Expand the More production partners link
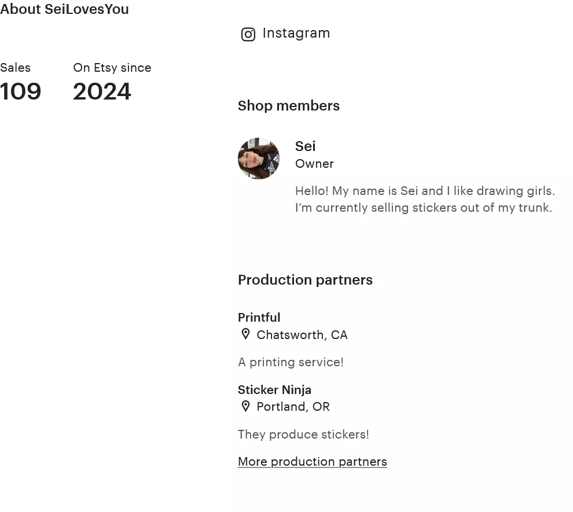Image resolution: width=573 pixels, height=512 pixels. pos(312,462)
